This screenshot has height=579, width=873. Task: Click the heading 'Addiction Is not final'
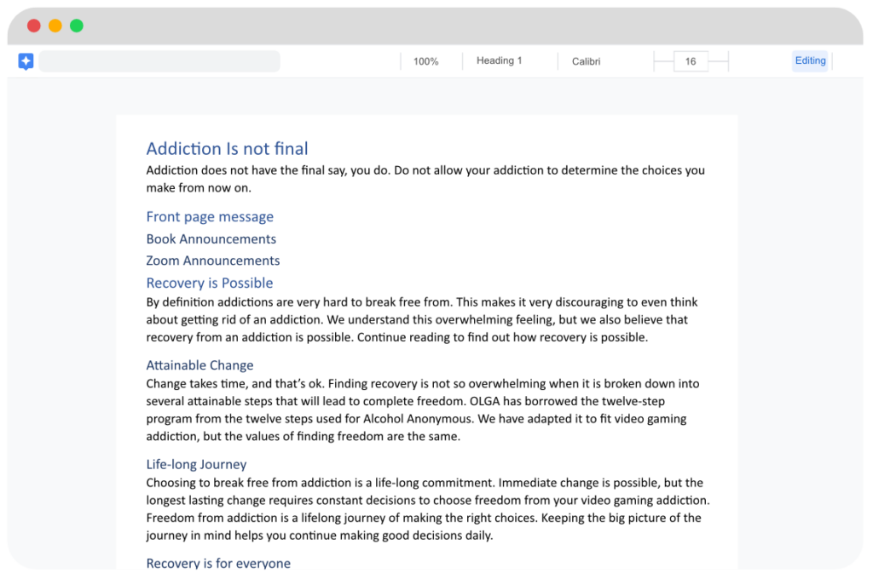(227, 148)
